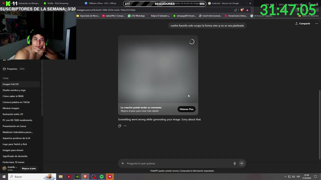Open the network tray icon

(x=289, y=177)
